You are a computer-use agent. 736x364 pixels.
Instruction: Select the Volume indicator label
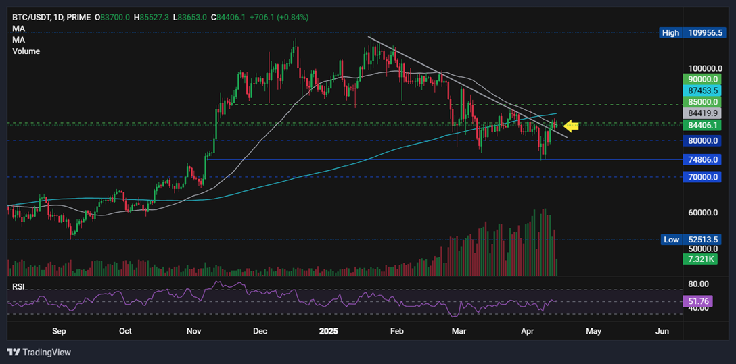point(26,51)
